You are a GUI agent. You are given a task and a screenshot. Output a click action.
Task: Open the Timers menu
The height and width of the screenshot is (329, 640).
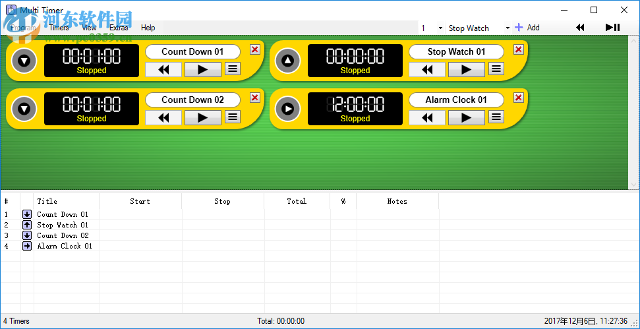coord(59,28)
